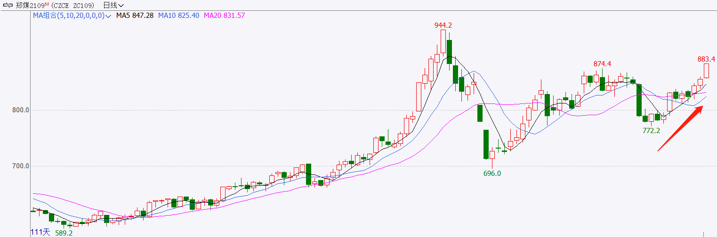The width and height of the screenshot is (717, 237).
Task: Click the red M marker after 2109
Action: 47,4
